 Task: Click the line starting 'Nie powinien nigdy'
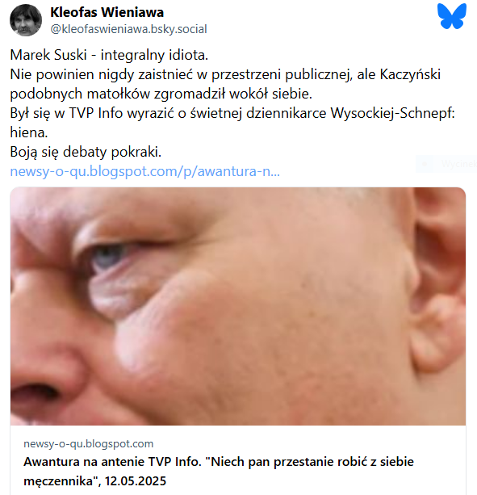click(225, 74)
